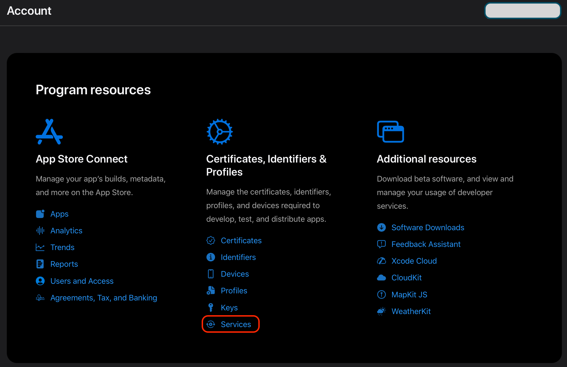Click the Profiles document-gear icon
This screenshot has height=367, width=567.
pyautogui.click(x=211, y=291)
